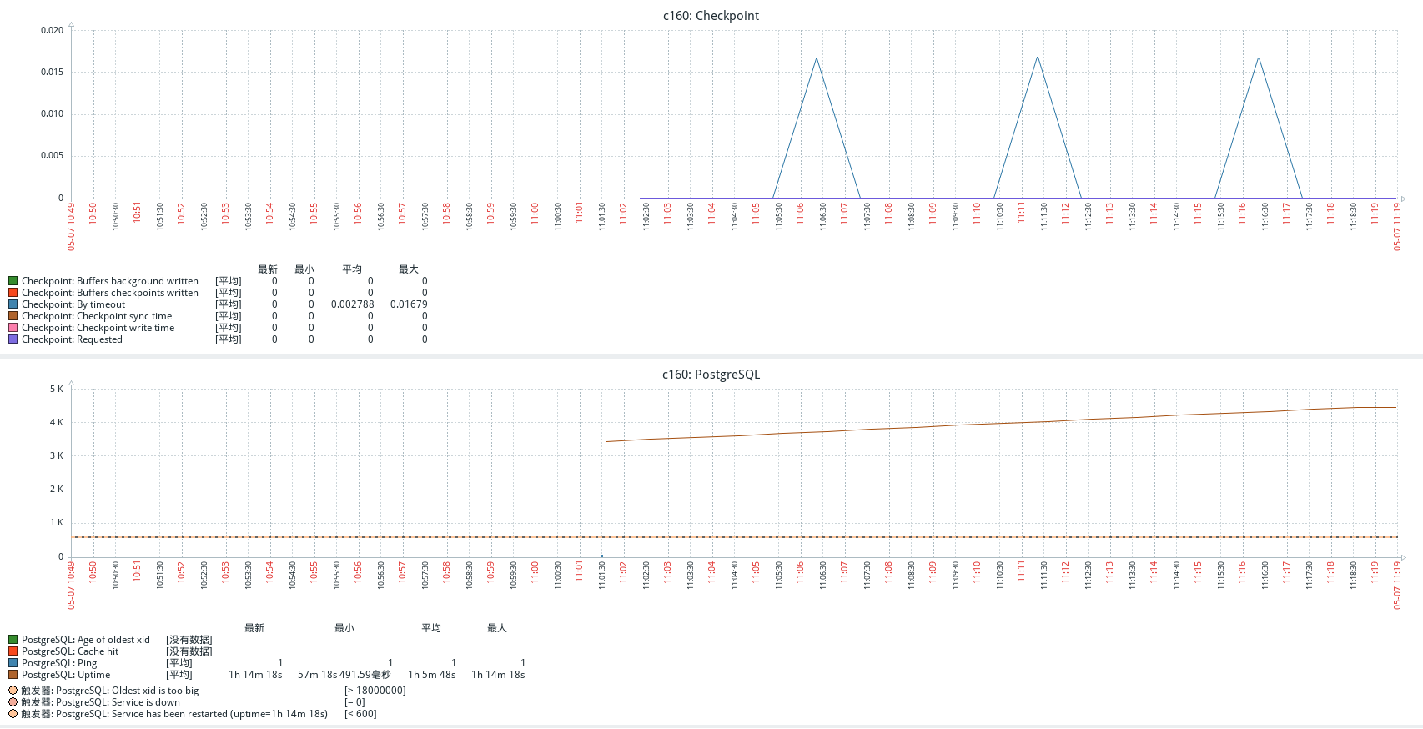Click the "PostgreSQL: Service is down" trigger text

[118, 702]
